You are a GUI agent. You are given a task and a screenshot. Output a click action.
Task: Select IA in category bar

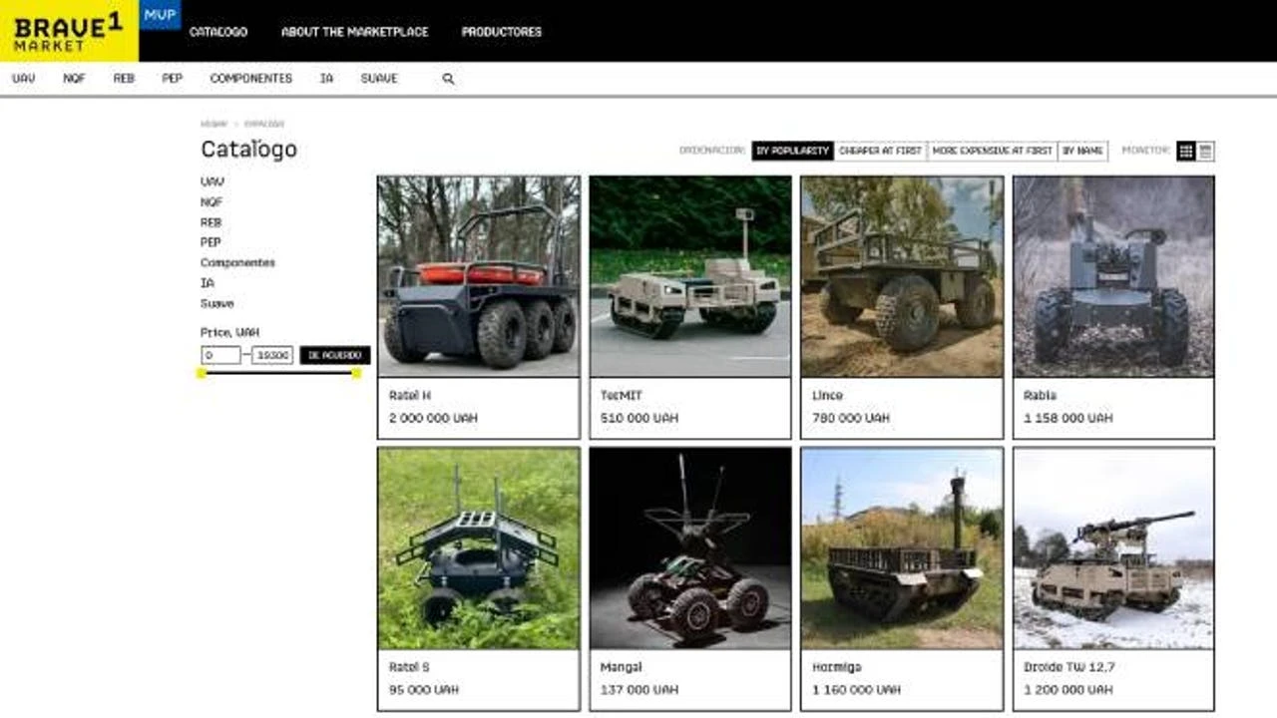tap(326, 79)
